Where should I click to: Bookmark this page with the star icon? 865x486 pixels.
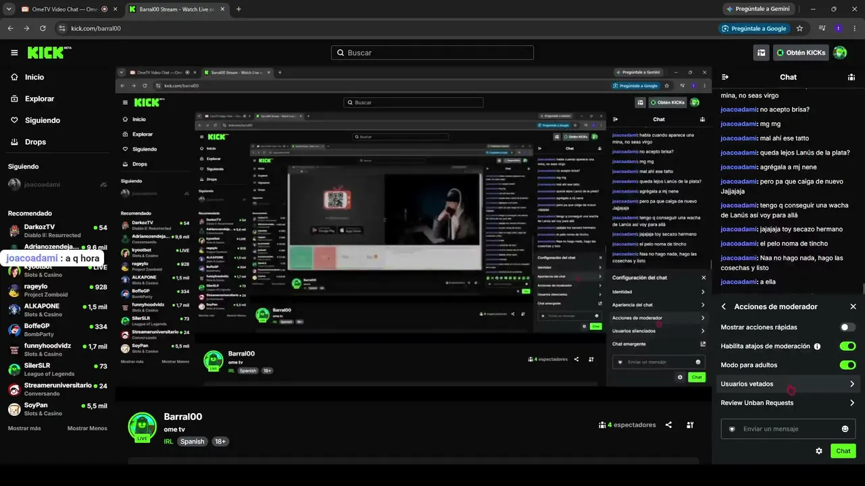coord(799,28)
